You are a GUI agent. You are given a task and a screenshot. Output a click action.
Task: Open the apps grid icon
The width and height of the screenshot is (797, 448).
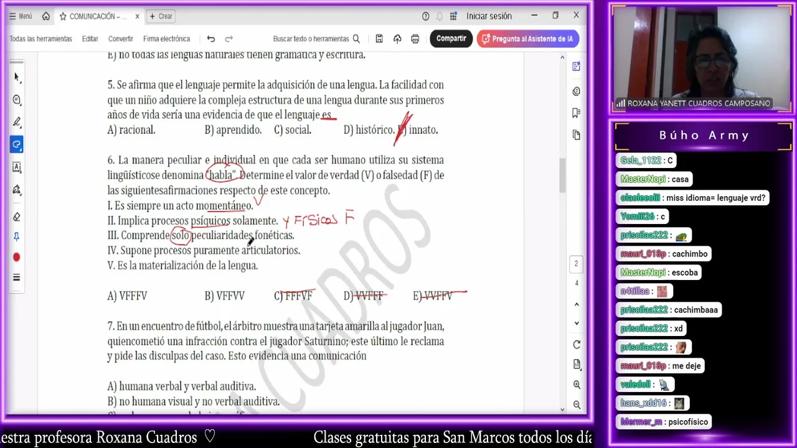coord(454,16)
